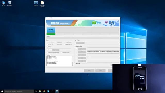Click the ID:COM port field
165x93 pixels.
[82, 38]
